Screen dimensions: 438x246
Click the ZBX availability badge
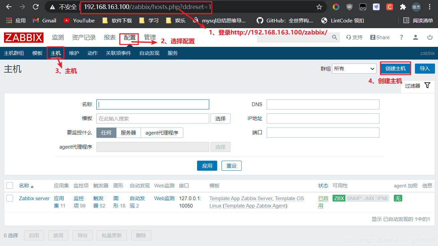[339, 198]
